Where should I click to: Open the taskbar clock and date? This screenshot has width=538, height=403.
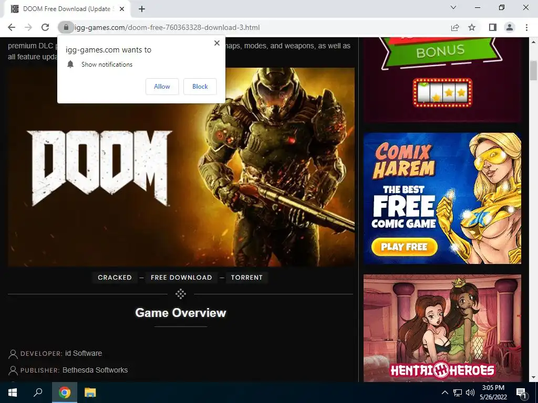(x=493, y=393)
